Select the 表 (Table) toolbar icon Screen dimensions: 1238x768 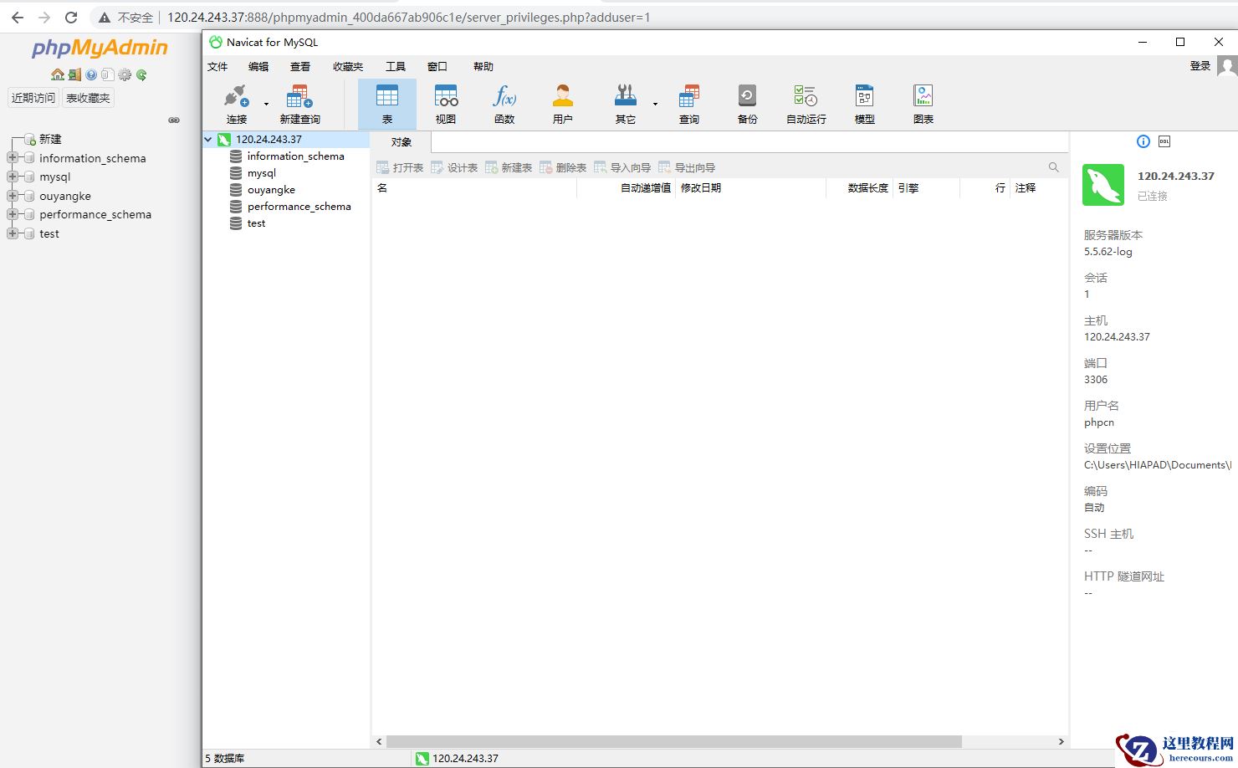click(387, 104)
